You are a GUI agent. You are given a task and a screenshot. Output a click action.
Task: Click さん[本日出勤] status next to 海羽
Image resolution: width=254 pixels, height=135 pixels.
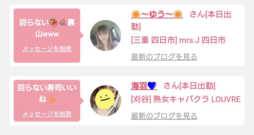click(189, 86)
